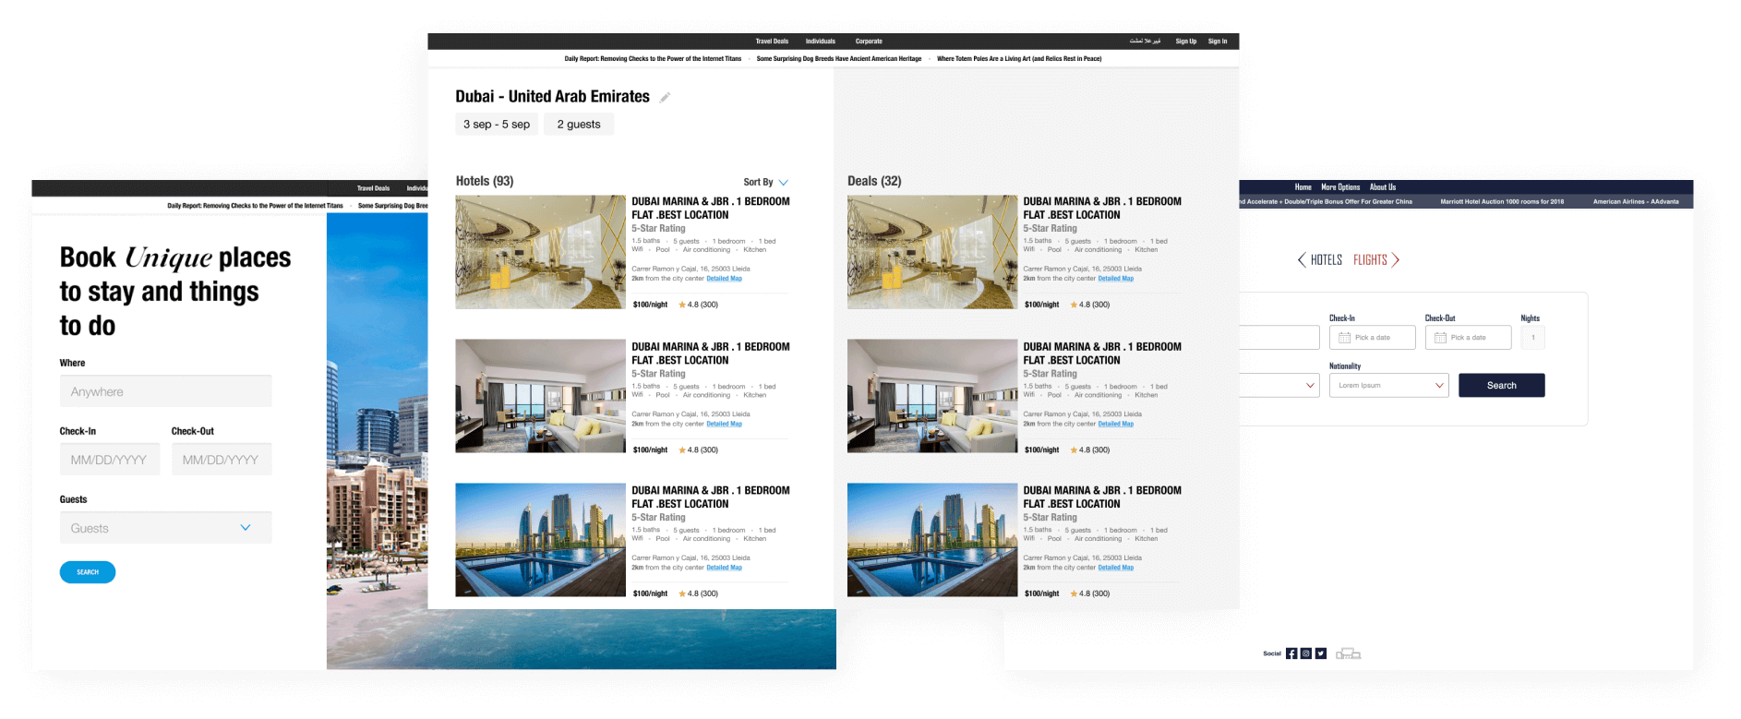Viewport: 1741px width, 719px height.
Task: Click Sign In in the top bar
Action: [1218, 42]
